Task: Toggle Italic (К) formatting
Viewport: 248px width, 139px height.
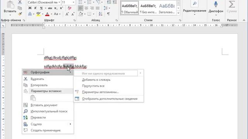Action: pos(35,8)
